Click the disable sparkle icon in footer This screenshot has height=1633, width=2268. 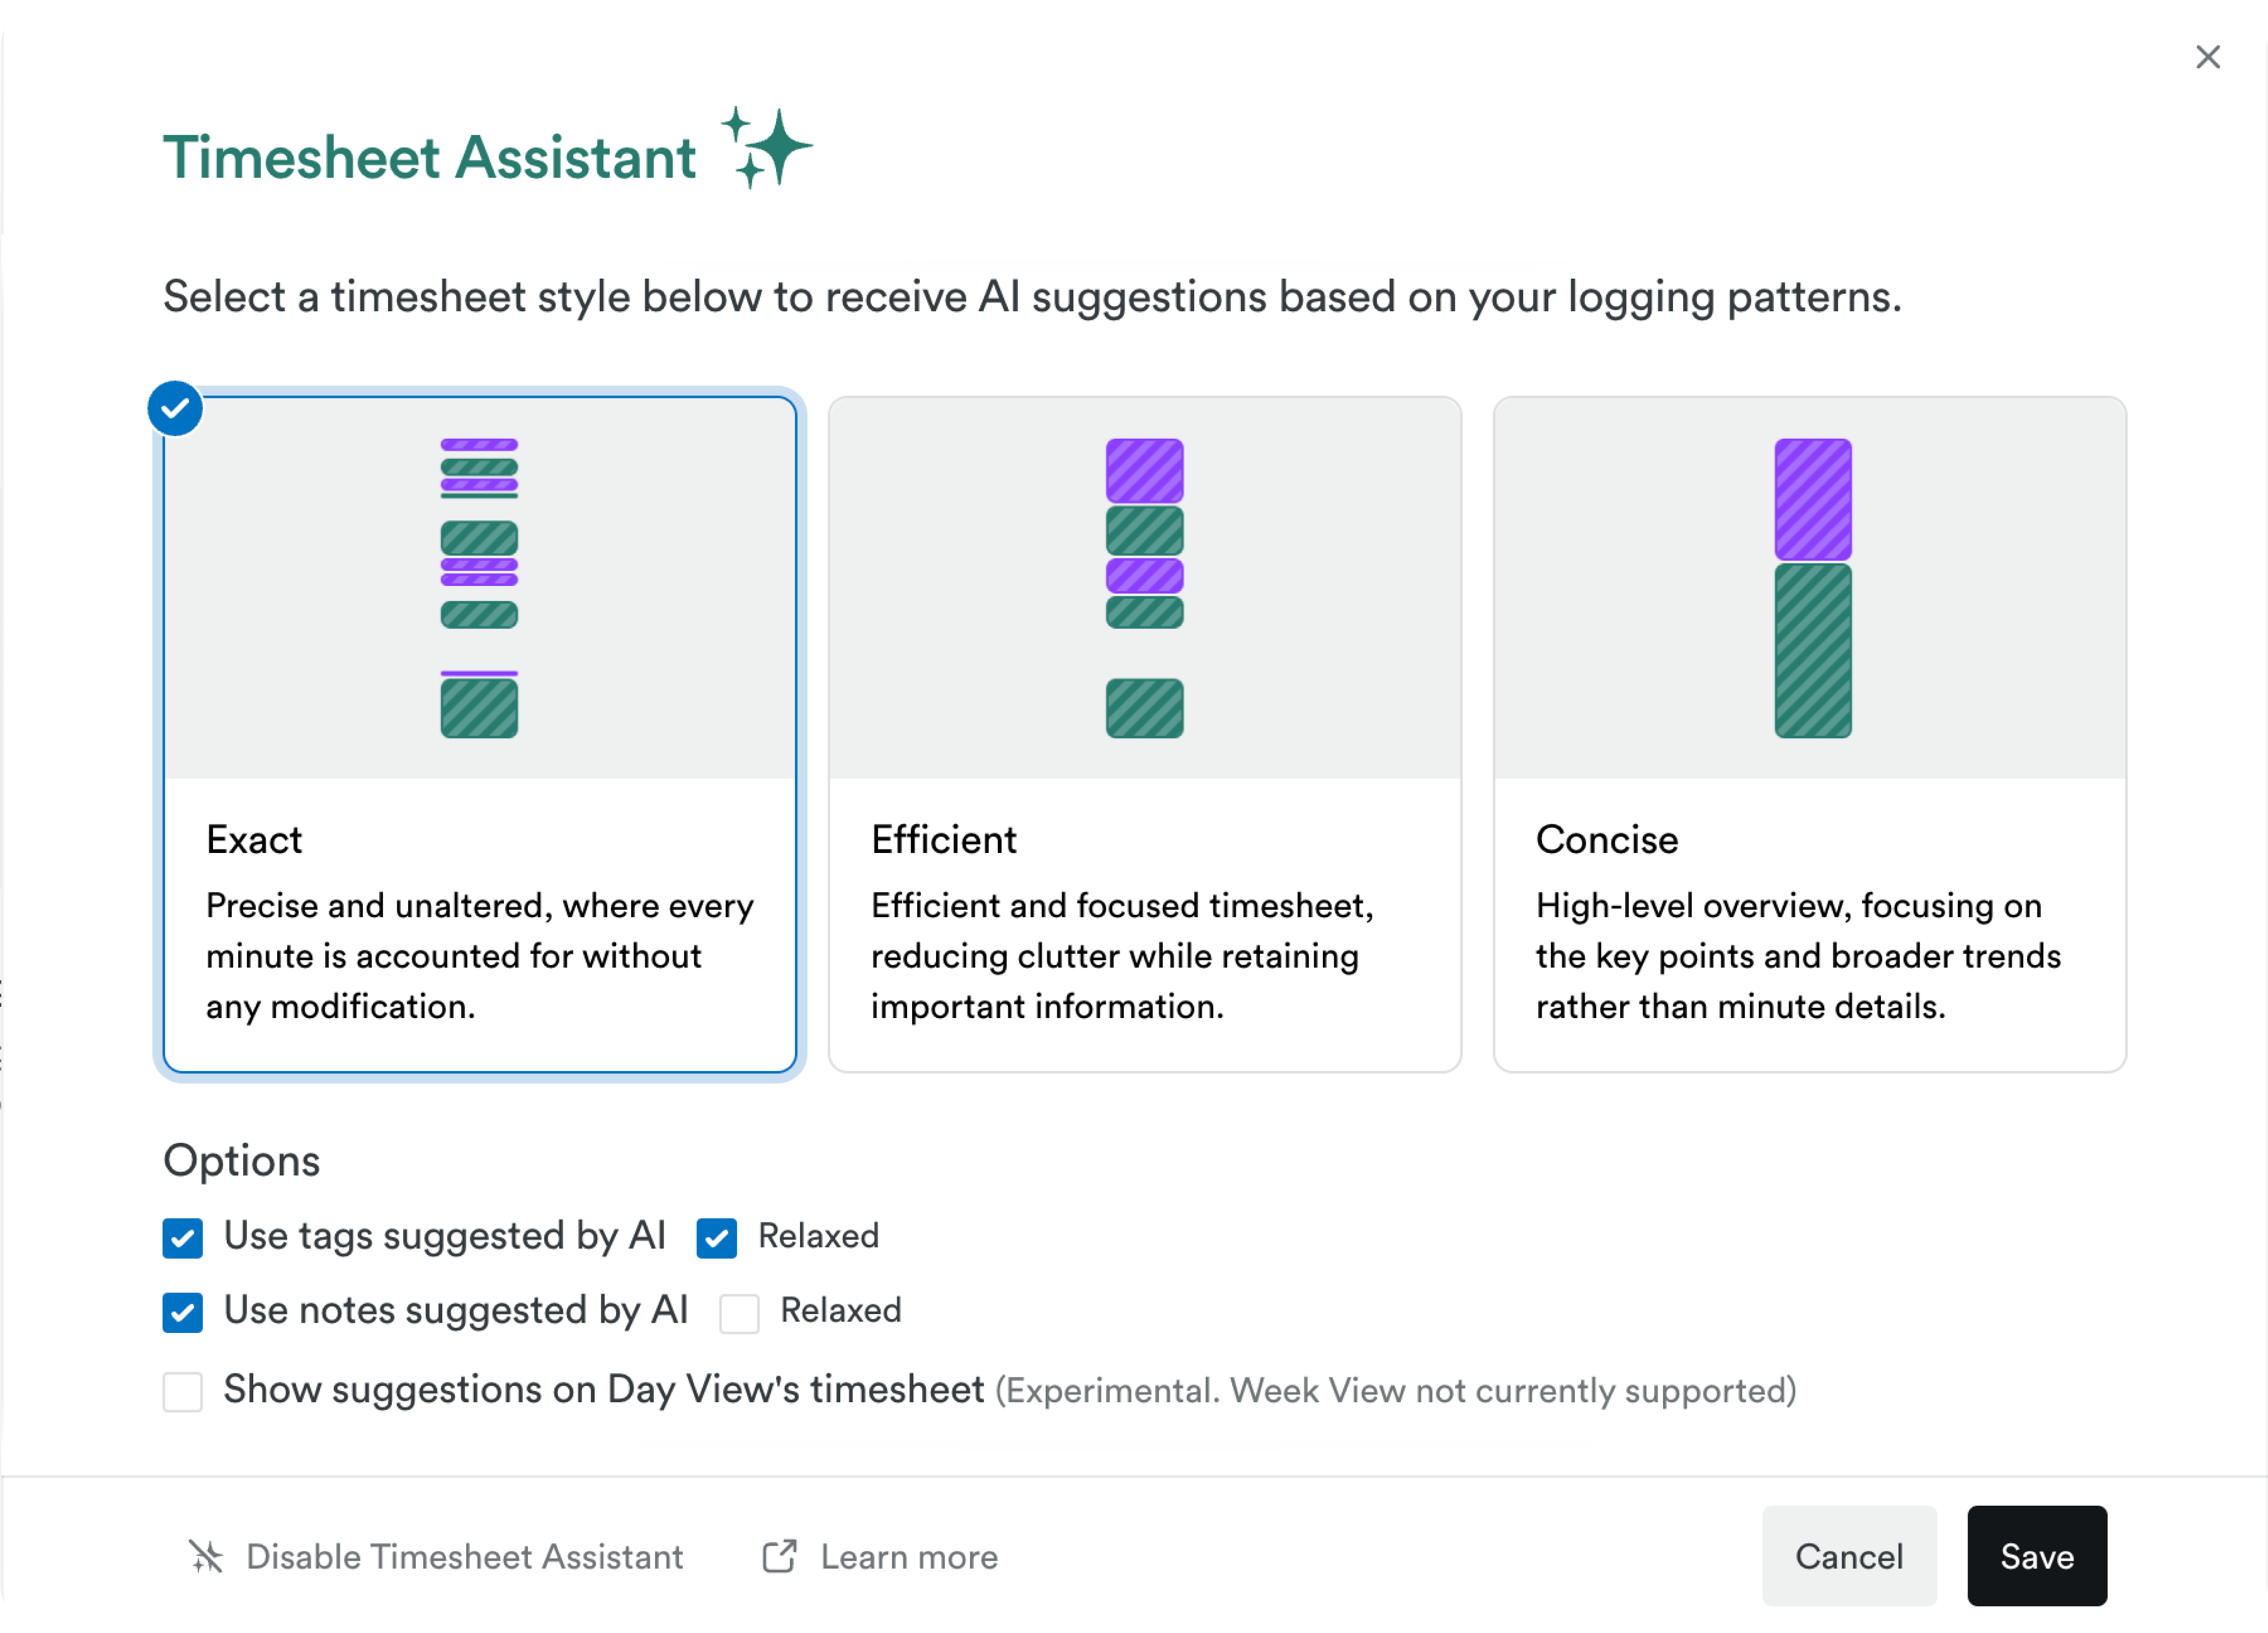coord(206,1556)
